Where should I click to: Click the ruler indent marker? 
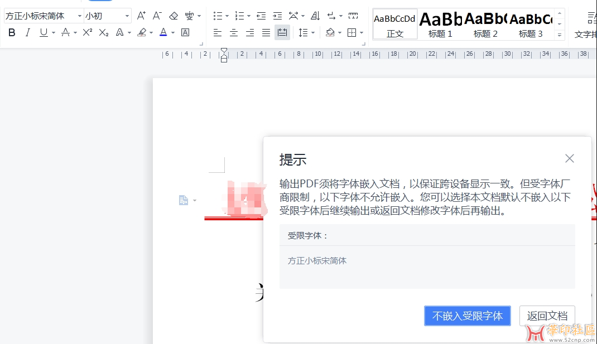pos(224,55)
